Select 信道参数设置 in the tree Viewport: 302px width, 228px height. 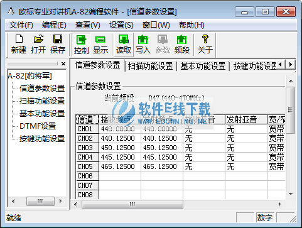tap(42, 89)
